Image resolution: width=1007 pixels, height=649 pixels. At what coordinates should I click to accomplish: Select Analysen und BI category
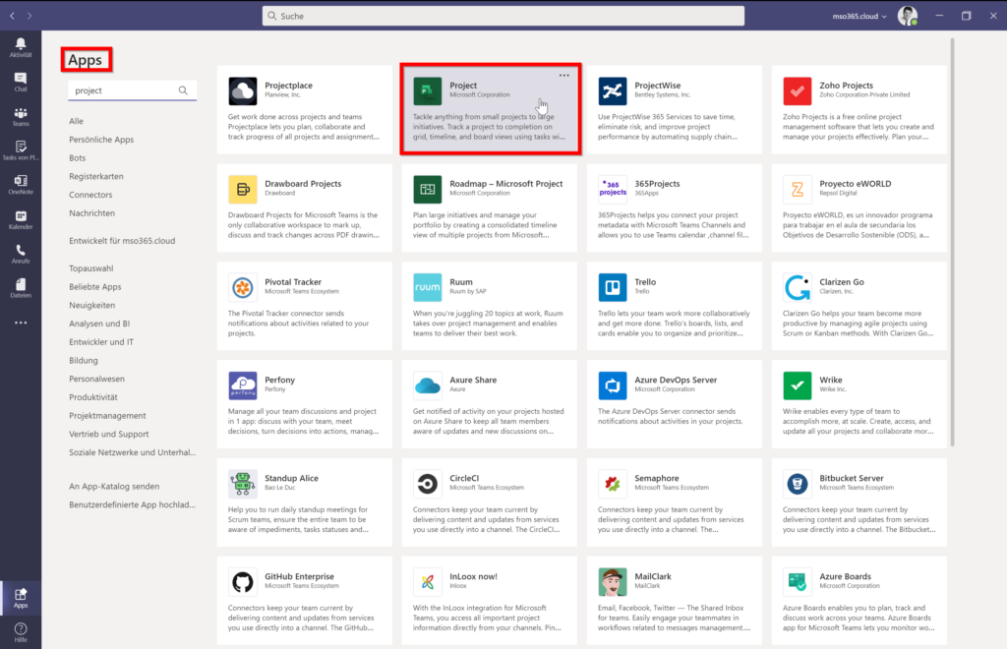tap(99, 324)
